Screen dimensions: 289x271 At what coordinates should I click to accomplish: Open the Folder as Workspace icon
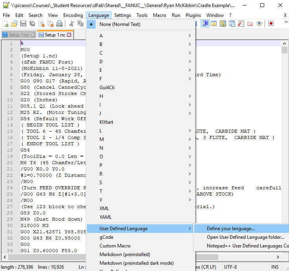click(250, 24)
